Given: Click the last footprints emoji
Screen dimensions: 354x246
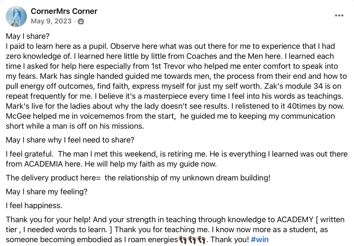Looking at the screenshot, I should 201,239.
